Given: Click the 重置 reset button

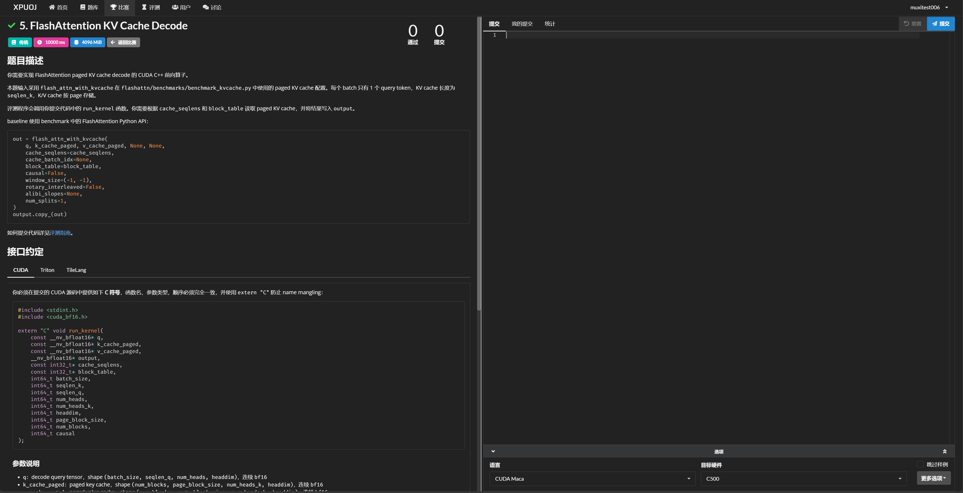Looking at the screenshot, I should (x=912, y=24).
